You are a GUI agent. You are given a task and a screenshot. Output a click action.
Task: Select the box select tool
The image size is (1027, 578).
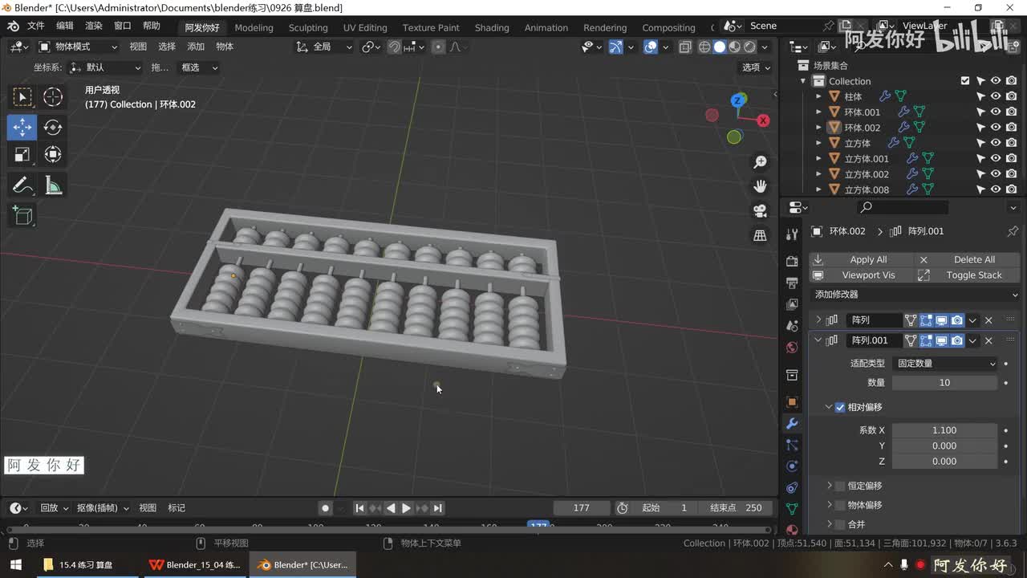click(22, 97)
